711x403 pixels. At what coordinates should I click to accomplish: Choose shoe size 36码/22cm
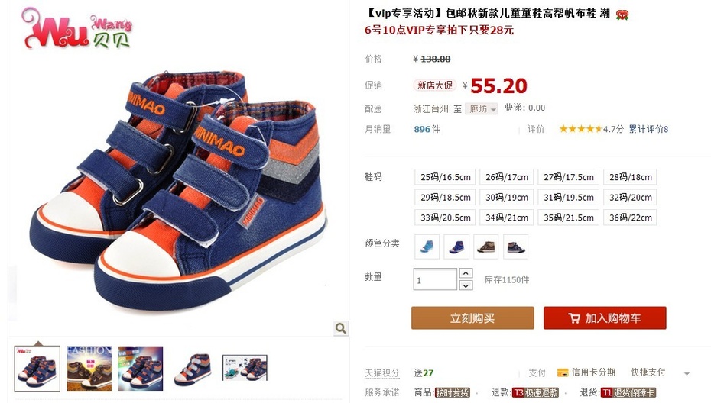(630, 218)
